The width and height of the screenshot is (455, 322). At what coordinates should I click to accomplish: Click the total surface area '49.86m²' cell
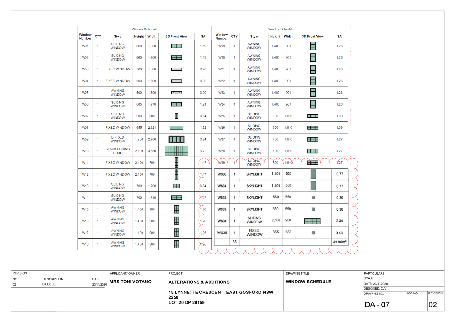340,242
